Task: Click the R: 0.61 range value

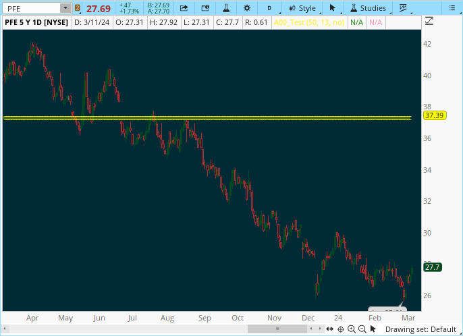Action: point(256,22)
